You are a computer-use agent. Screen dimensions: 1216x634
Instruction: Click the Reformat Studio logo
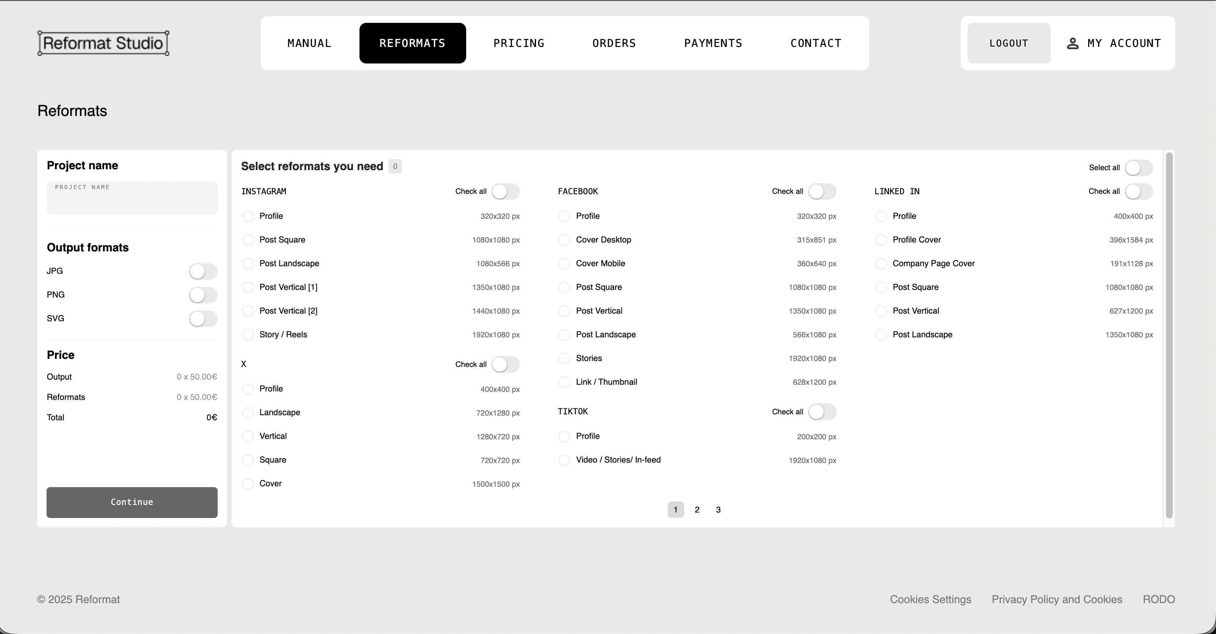coord(103,42)
